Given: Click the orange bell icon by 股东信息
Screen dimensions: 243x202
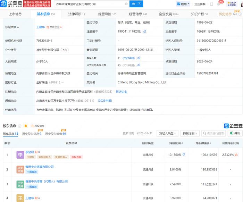Looking at the screenshot, I should 26,126.
